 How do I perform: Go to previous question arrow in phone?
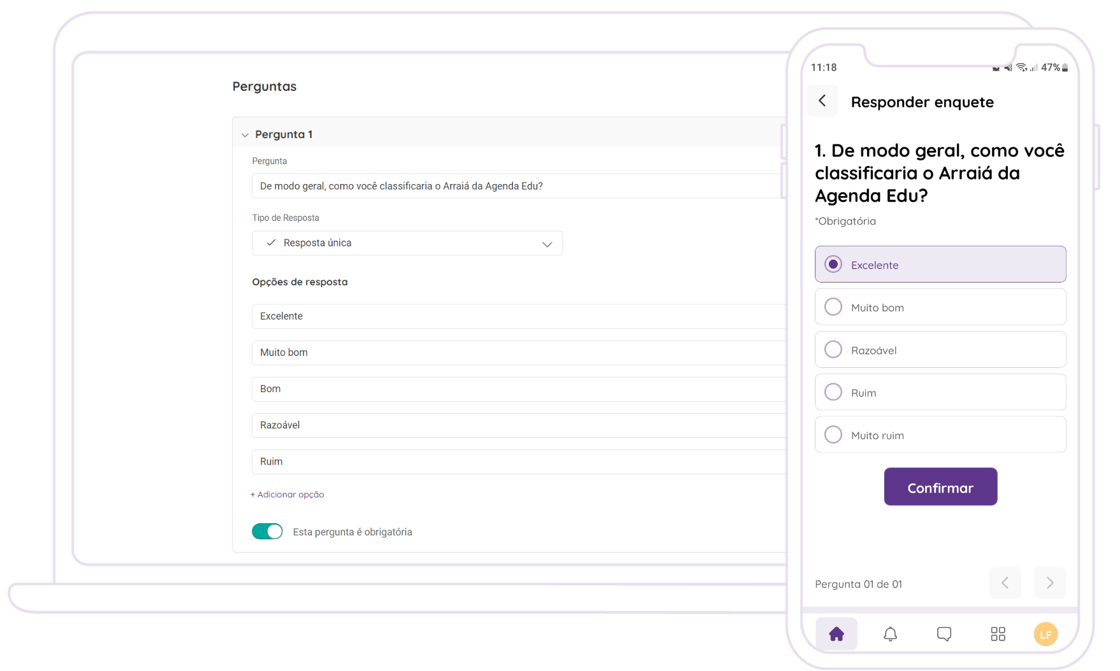coord(1005,583)
